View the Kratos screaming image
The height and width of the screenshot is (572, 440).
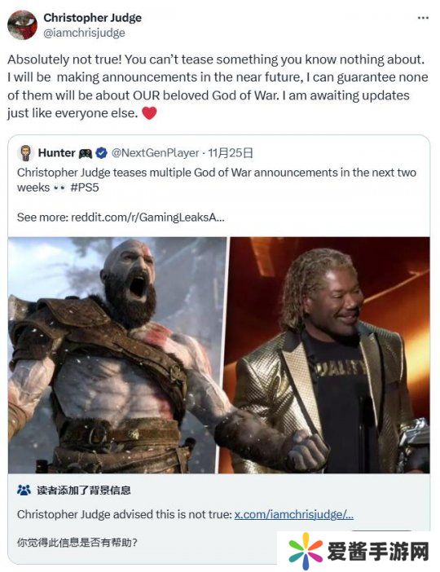tap(117, 355)
